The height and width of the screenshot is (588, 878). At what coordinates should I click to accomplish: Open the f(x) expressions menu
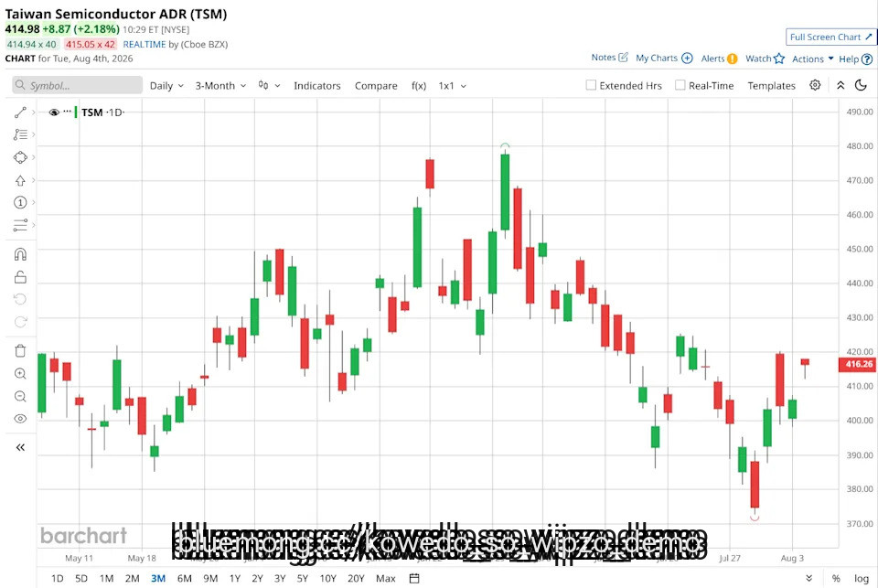(419, 86)
